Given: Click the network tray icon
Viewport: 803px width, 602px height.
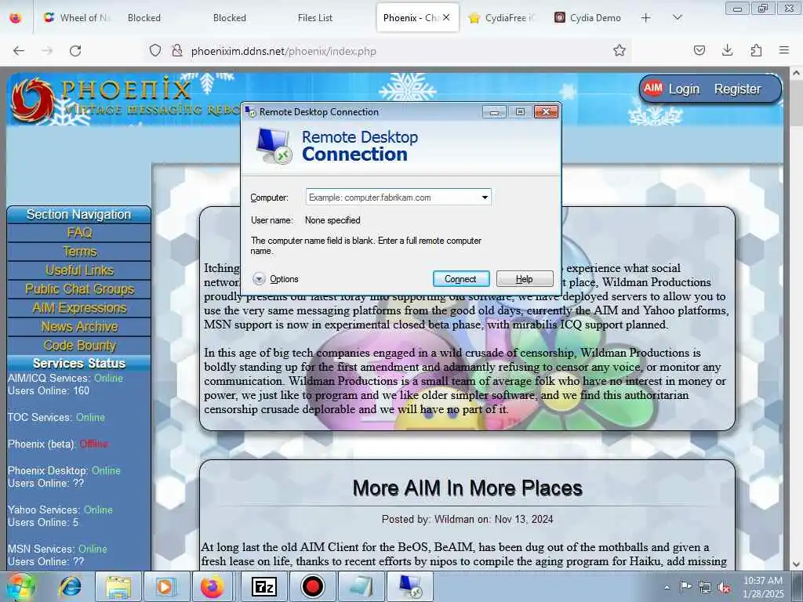Looking at the screenshot, I should pyautogui.click(x=705, y=587).
